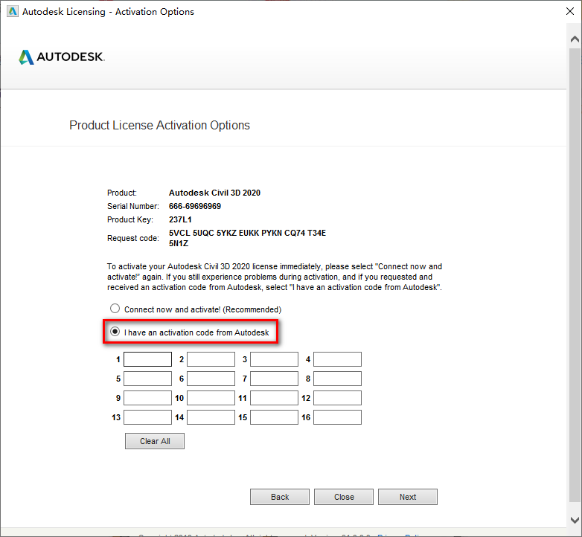
Task: Go back with the Back button
Action: click(x=280, y=497)
